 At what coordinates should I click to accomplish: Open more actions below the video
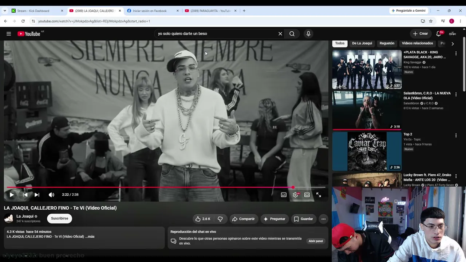click(323, 219)
